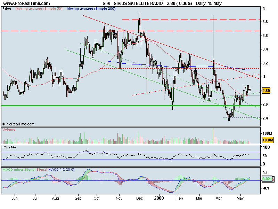Click the 3.2 price axis label
The image size is (278, 209).
click(265, 63)
